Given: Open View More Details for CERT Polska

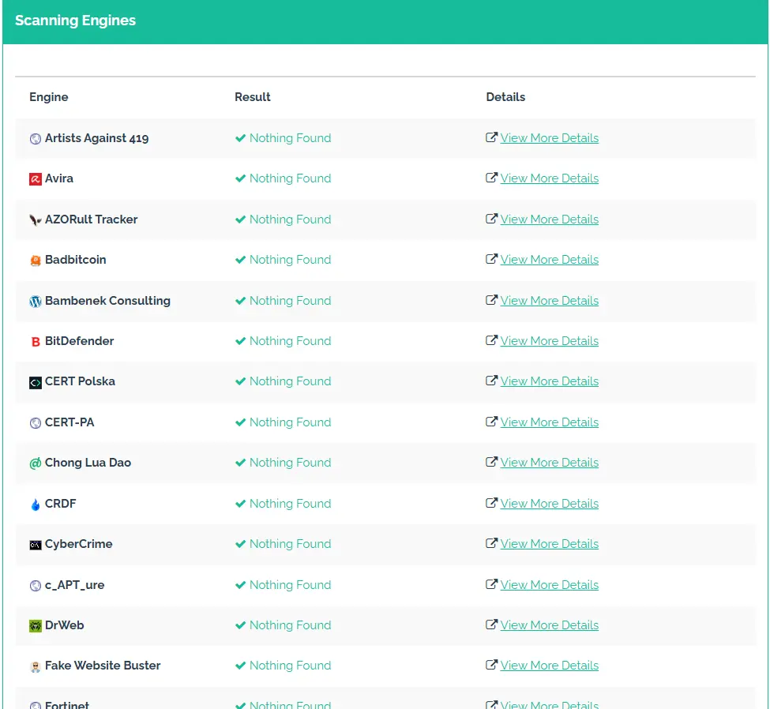Looking at the screenshot, I should 550,381.
